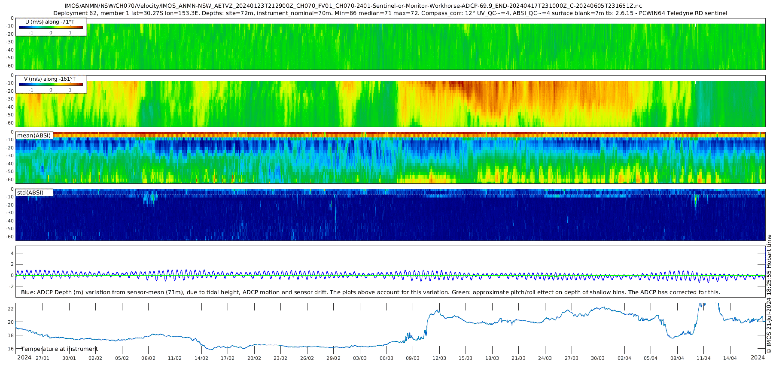Click the 03/03 date tick label

coord(360,358)
